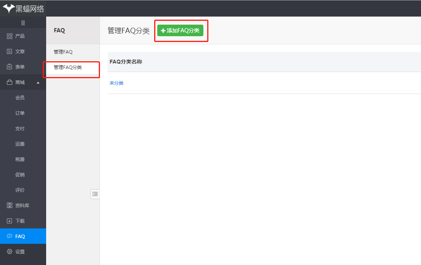Toggle sidebar with top collapse handle
Viewport: 421px width, 265px height.
pos(23,23)
